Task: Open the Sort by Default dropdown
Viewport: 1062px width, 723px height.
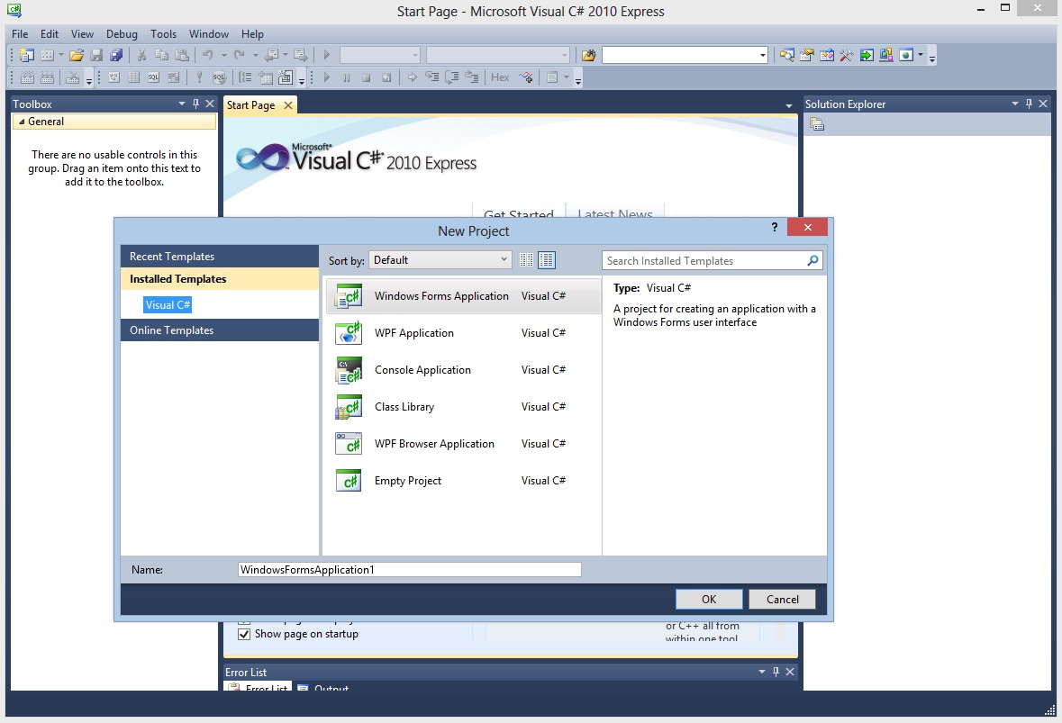Action: click(x=440, y=260)
